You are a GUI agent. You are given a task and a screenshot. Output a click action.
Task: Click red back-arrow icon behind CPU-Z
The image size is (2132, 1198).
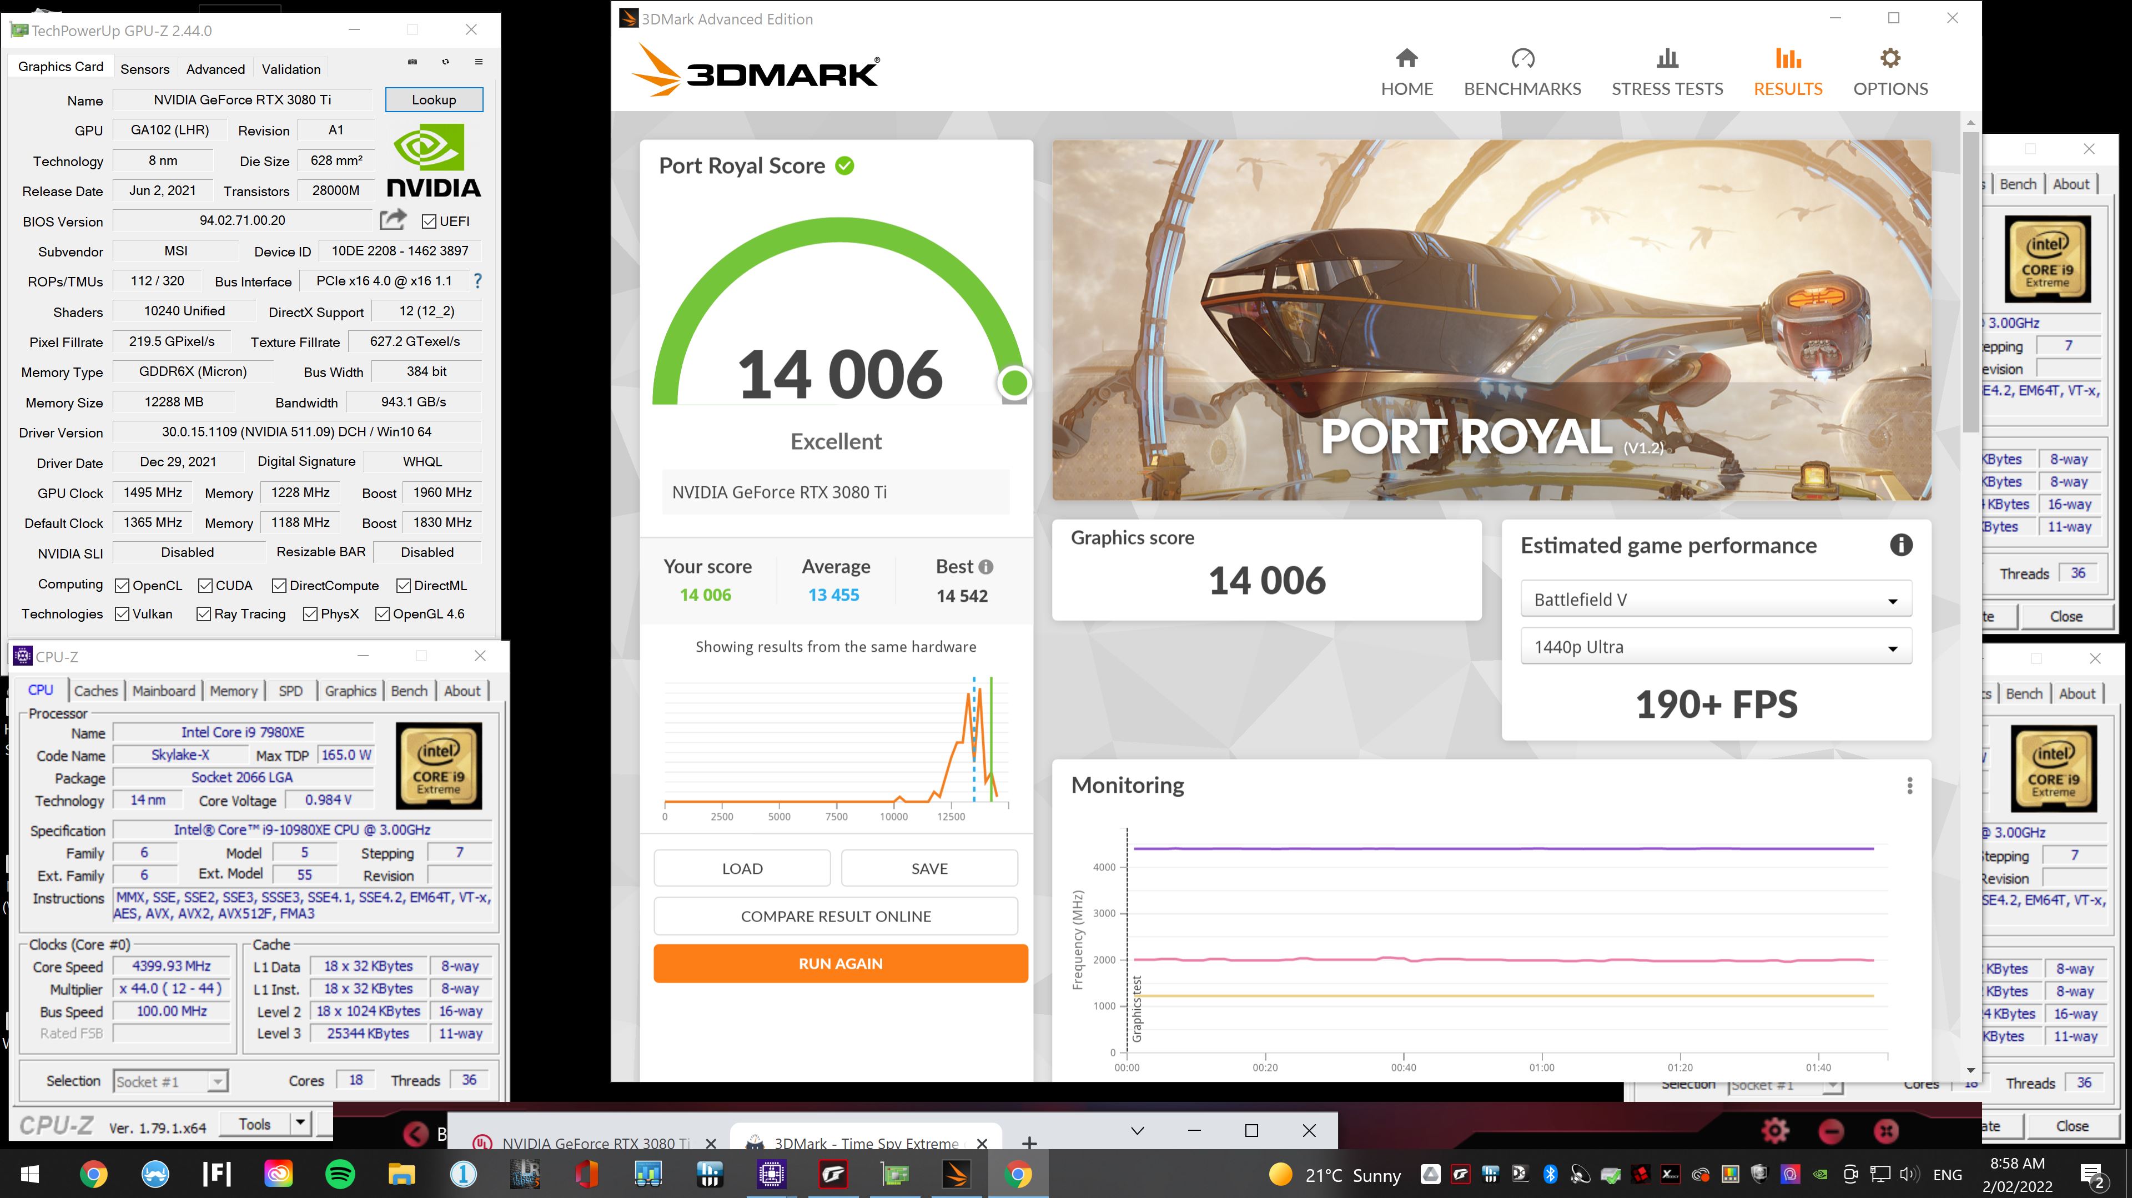click(416, 1134)
